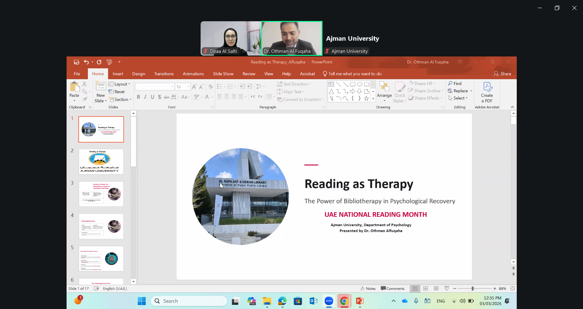Viewport: 583px width, 309px height.
Task: Switch to Slide Sorter view icon
Action: pos(426,288)
